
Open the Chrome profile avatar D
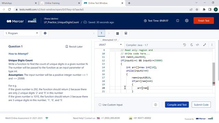(x=216, y=10)
